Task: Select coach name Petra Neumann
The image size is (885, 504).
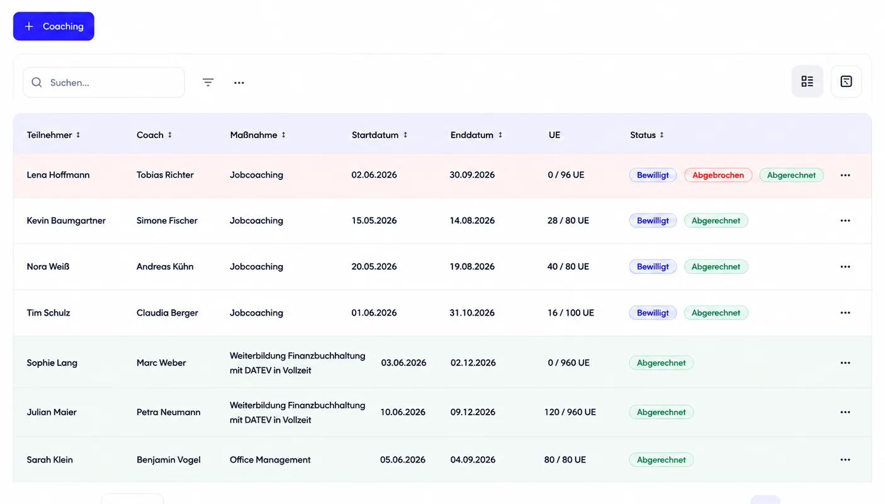Action: click(x=169, y=412)
